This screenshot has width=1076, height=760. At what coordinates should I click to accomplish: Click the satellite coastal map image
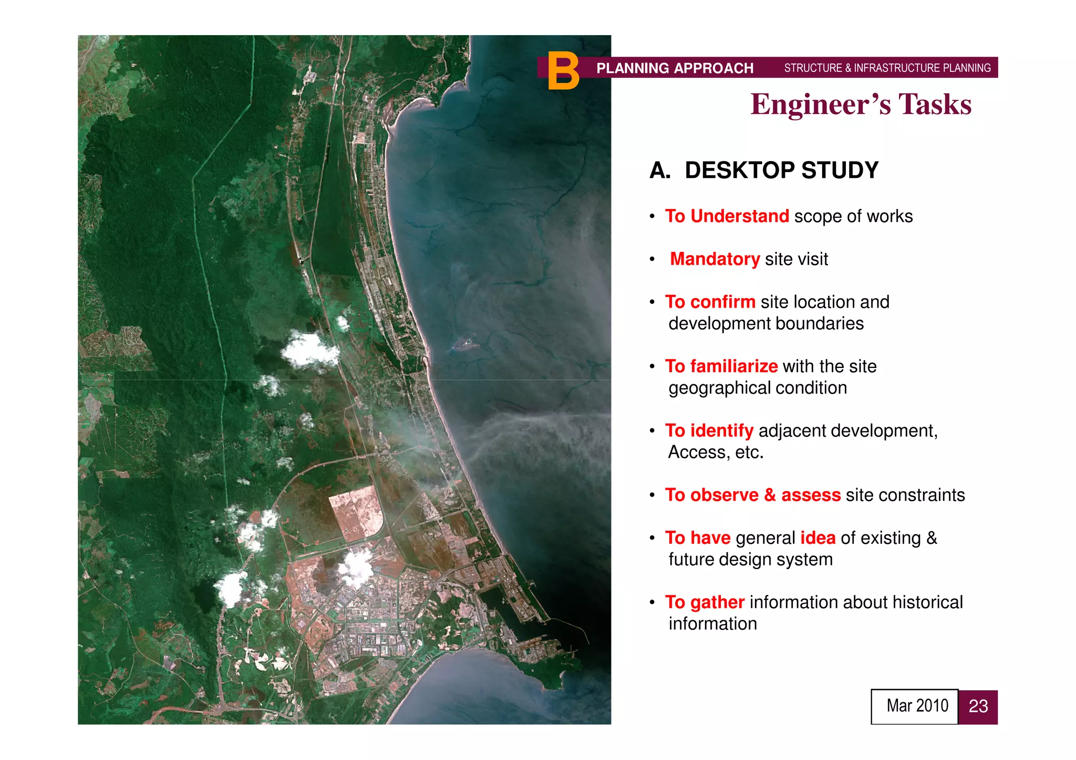345,380
